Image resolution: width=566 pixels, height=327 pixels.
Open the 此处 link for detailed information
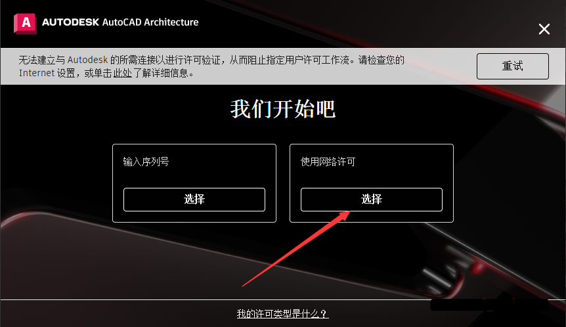point(122,73)
